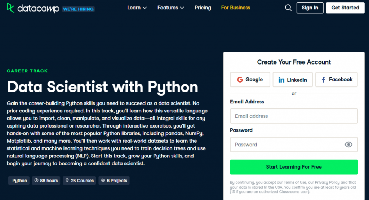Viewport: 369px width, 200px height.
Task: Click the Google sign-up button
Action: 250,80
